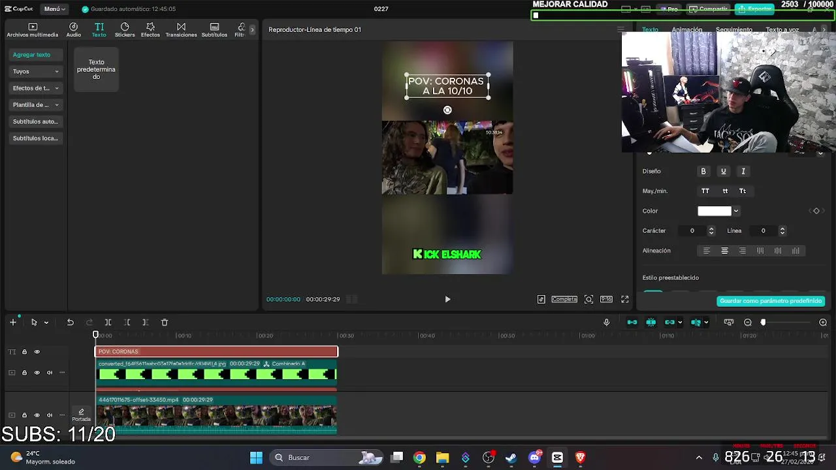Open Subtítulos automáticos in the sidebar
The image size is (836, 470).
36,121
